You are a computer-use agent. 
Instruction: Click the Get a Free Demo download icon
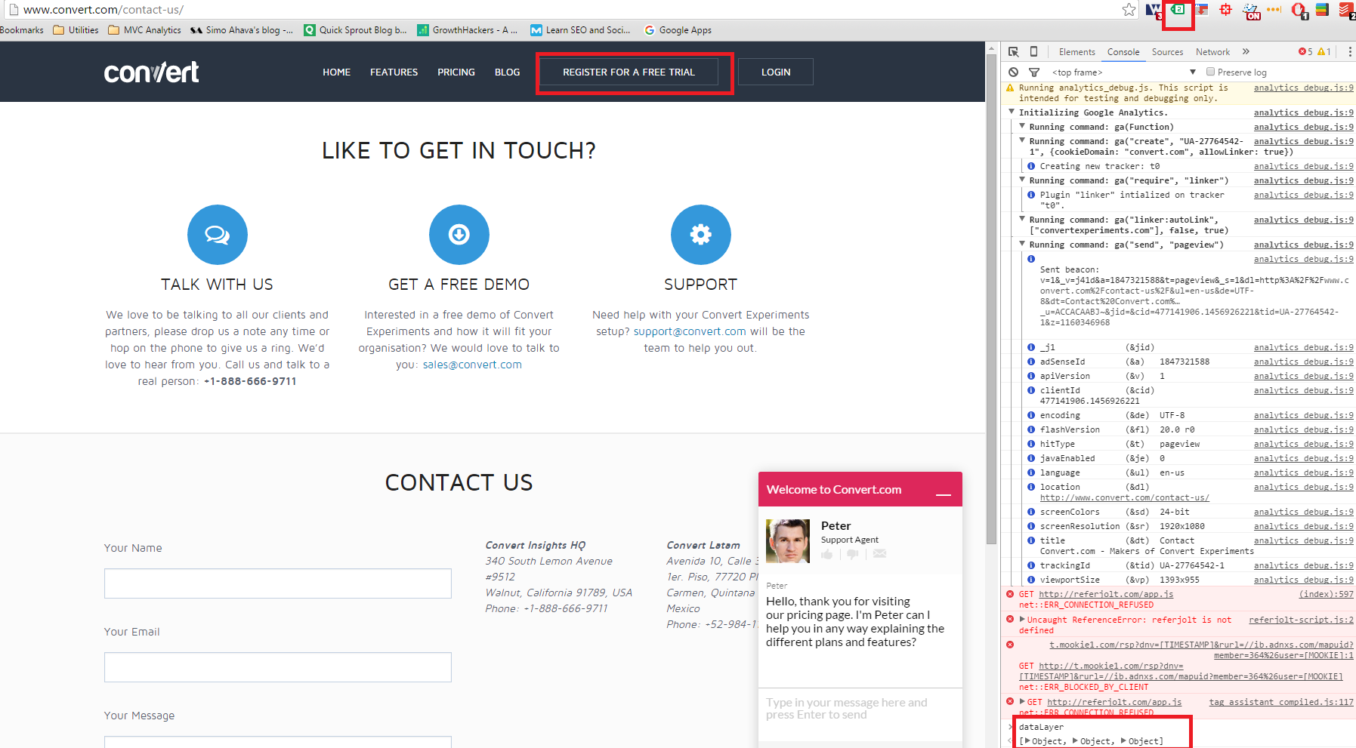pos(459,235)
